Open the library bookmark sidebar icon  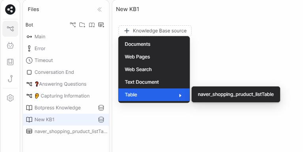tap(10, 62)
